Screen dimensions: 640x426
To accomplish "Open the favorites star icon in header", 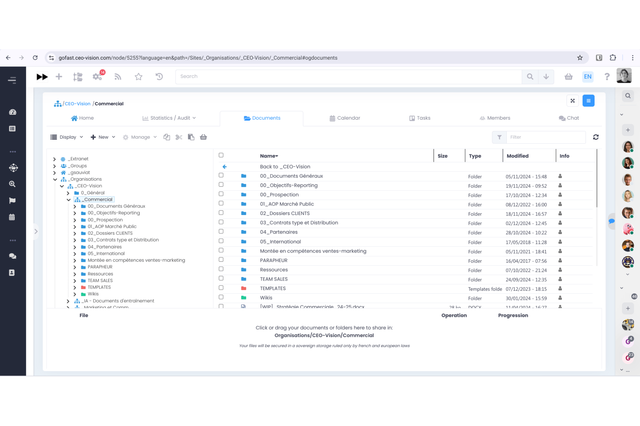I will [x=138, y=77].
